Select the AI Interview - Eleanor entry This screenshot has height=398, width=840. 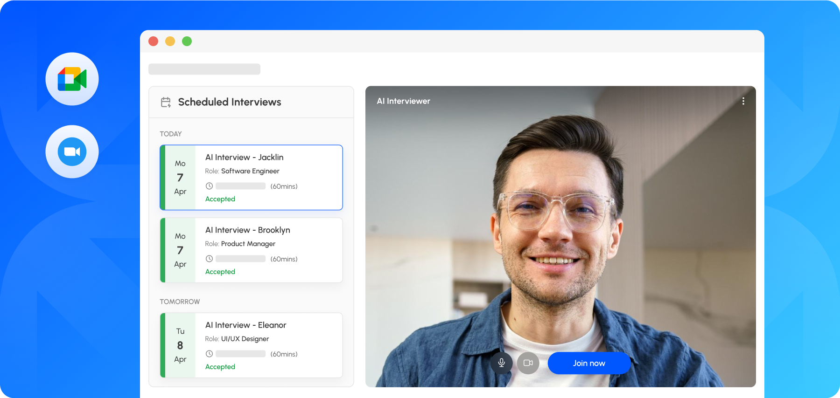[x=252, y=345]
